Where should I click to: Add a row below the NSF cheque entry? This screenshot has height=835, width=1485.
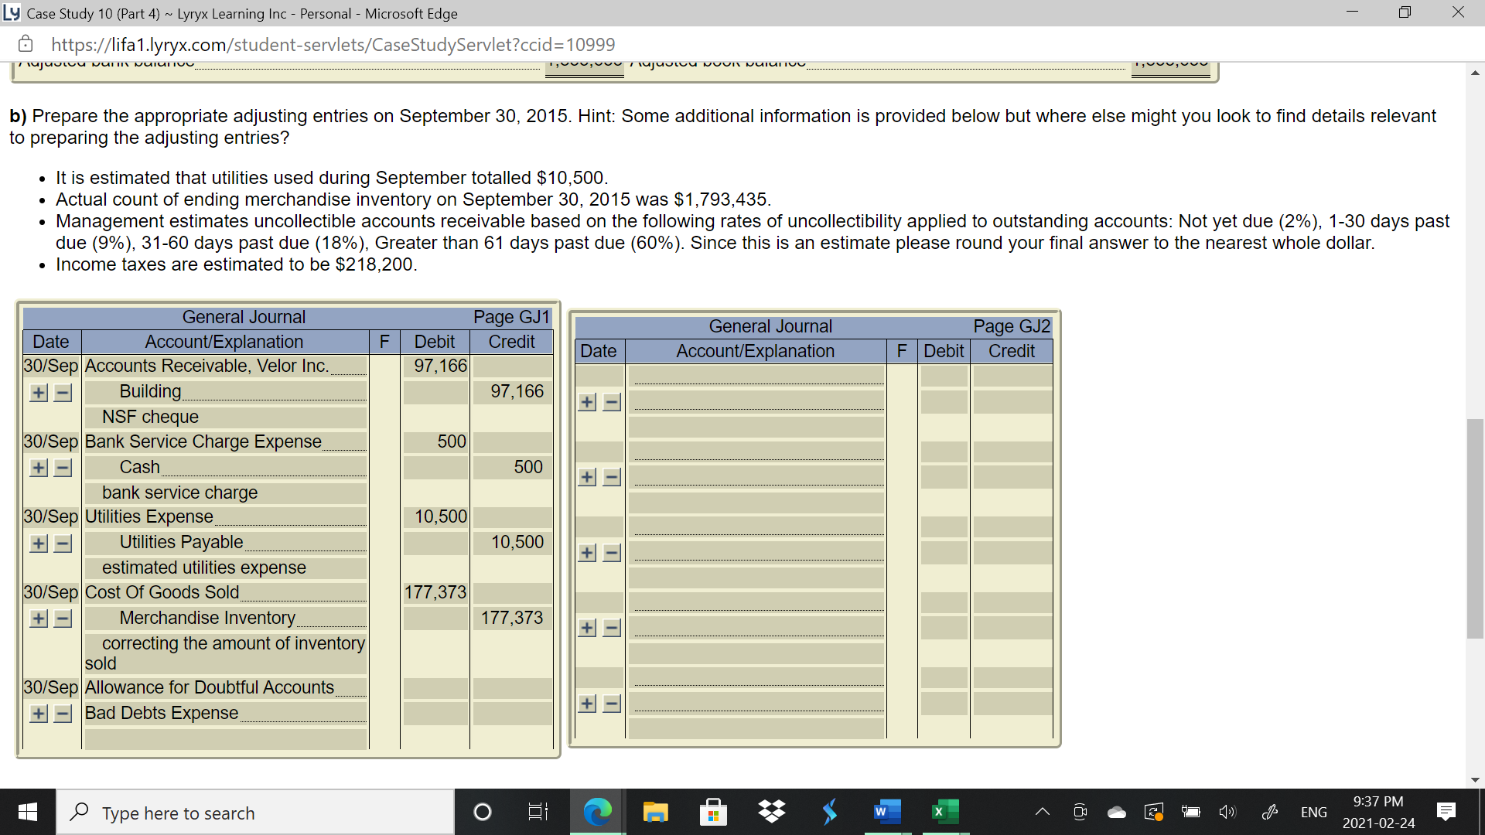(37, 392)
